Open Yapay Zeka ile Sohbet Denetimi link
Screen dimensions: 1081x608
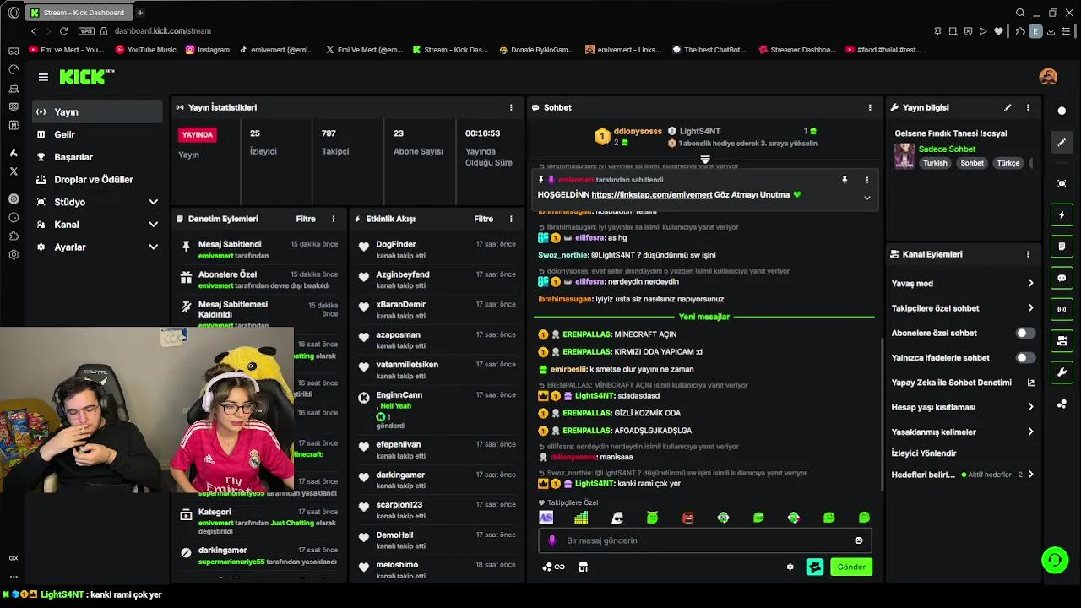coord(963,383)
